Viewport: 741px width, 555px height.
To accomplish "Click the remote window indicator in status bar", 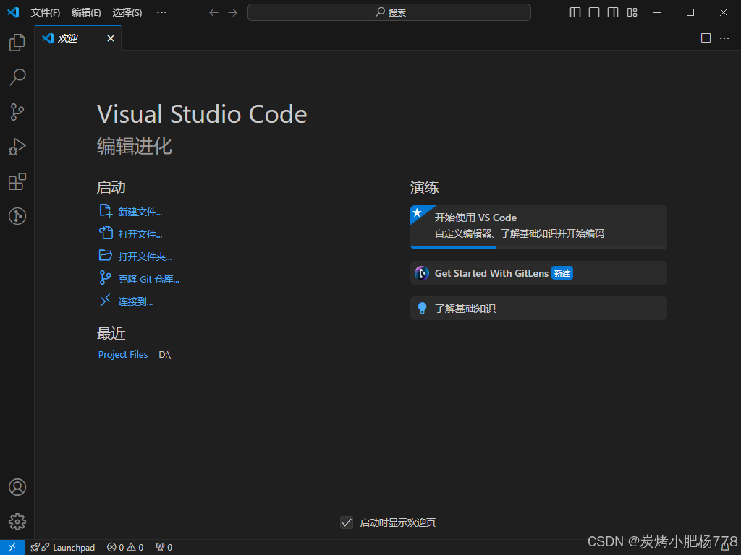I will pos(12,547).
